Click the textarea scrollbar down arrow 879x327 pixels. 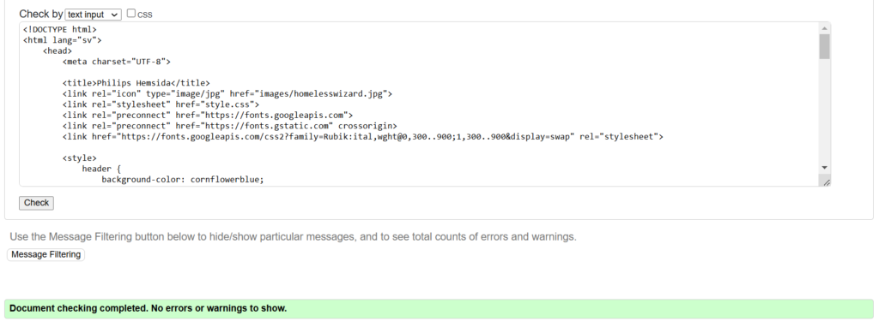824,167
